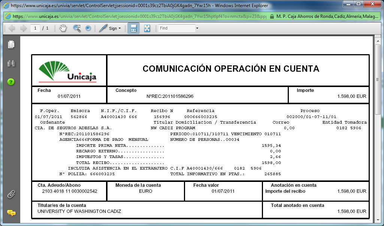384x226 pixels.
Task: Click the 'RECARGO EXTERNO' line
Action: click(x=120, y=151)
